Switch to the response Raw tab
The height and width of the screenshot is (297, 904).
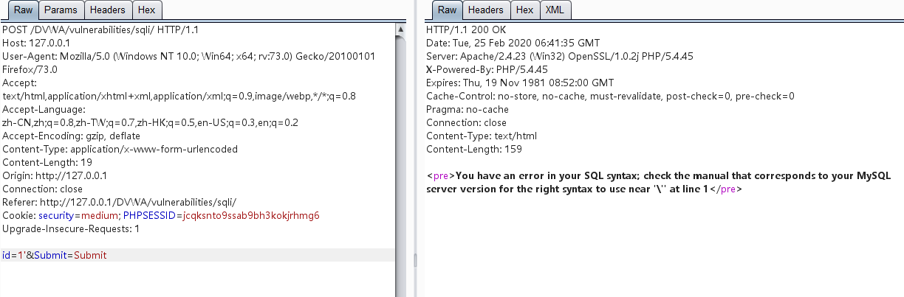(x=446, y=10)
